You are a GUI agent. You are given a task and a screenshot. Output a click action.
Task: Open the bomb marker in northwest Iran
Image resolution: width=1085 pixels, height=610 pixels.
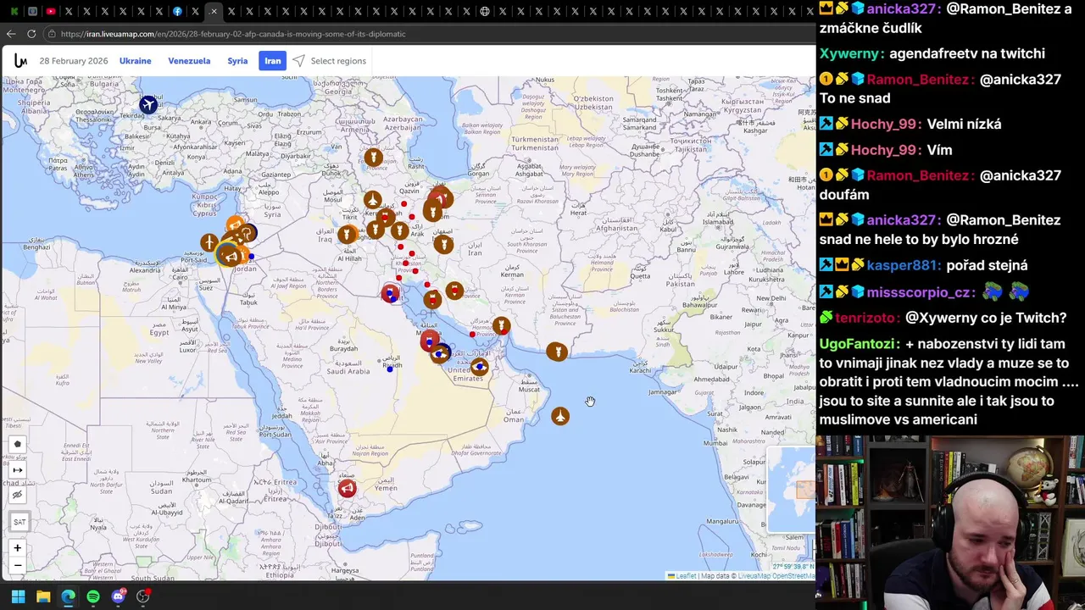(x=373, y=158)
